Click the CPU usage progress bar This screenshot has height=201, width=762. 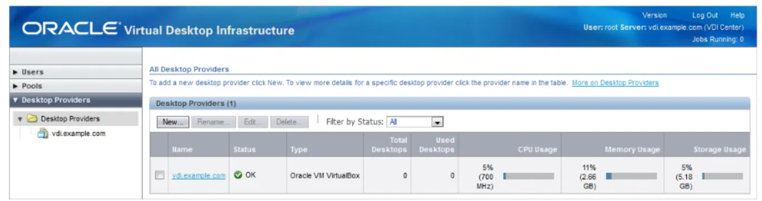tap(528, 175)
